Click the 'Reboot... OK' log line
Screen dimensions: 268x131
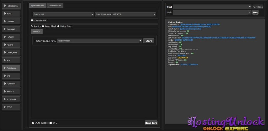click(x=173, y=62)
